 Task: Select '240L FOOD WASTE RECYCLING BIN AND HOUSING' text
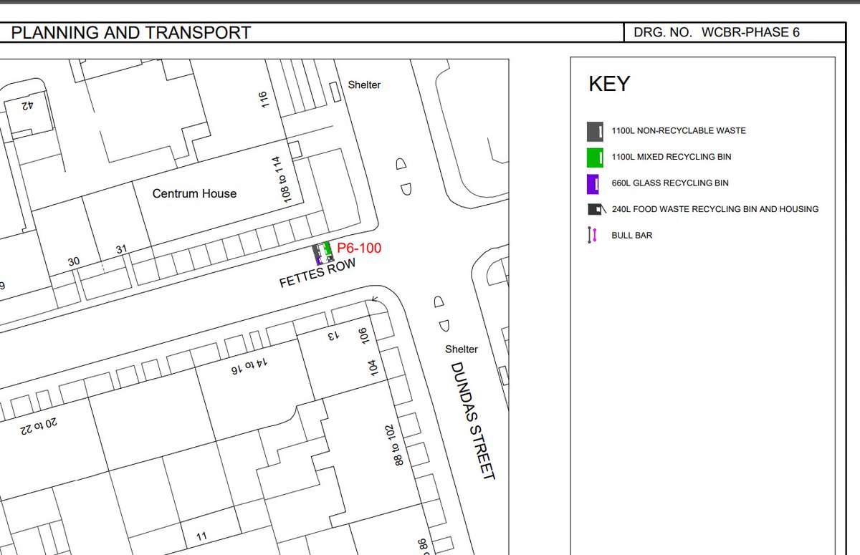(715, 209)
